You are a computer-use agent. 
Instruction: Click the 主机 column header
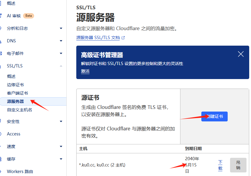pyautogui.click(x=83, y=149)
